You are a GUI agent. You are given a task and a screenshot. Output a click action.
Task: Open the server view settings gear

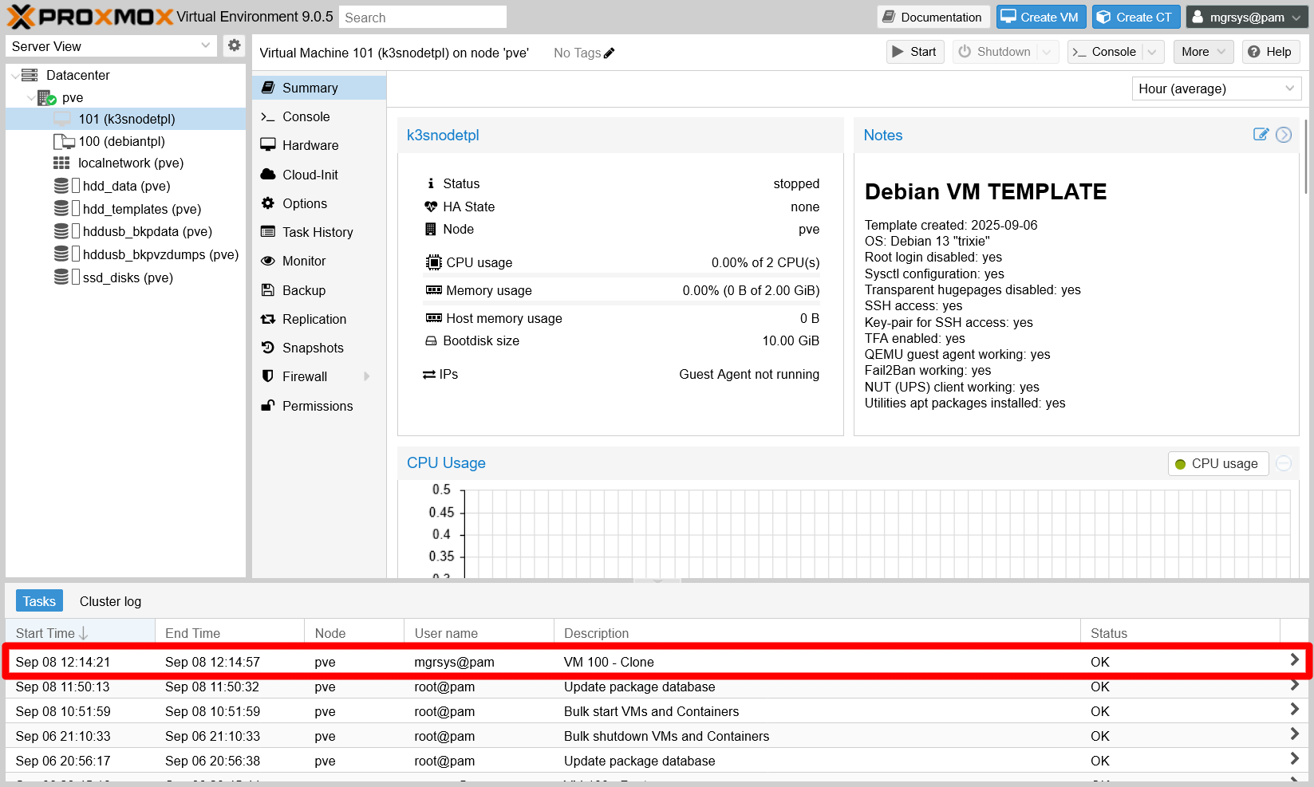tap(234, 45)
